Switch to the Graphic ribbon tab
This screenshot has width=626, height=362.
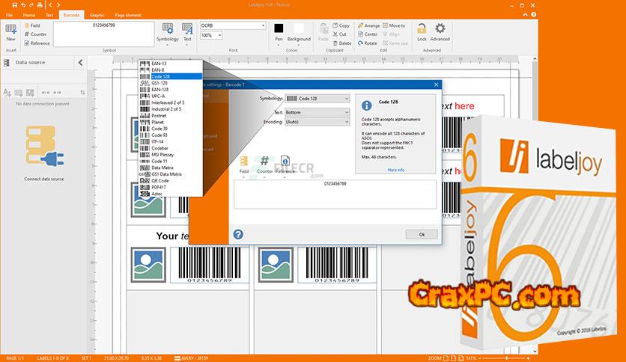click(97, 14)
